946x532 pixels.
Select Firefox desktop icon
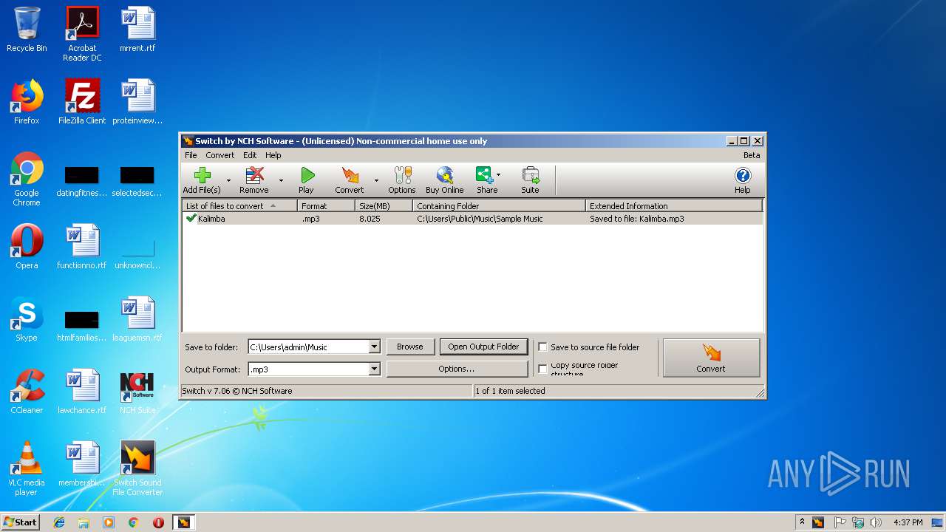(x=27, y=102)
